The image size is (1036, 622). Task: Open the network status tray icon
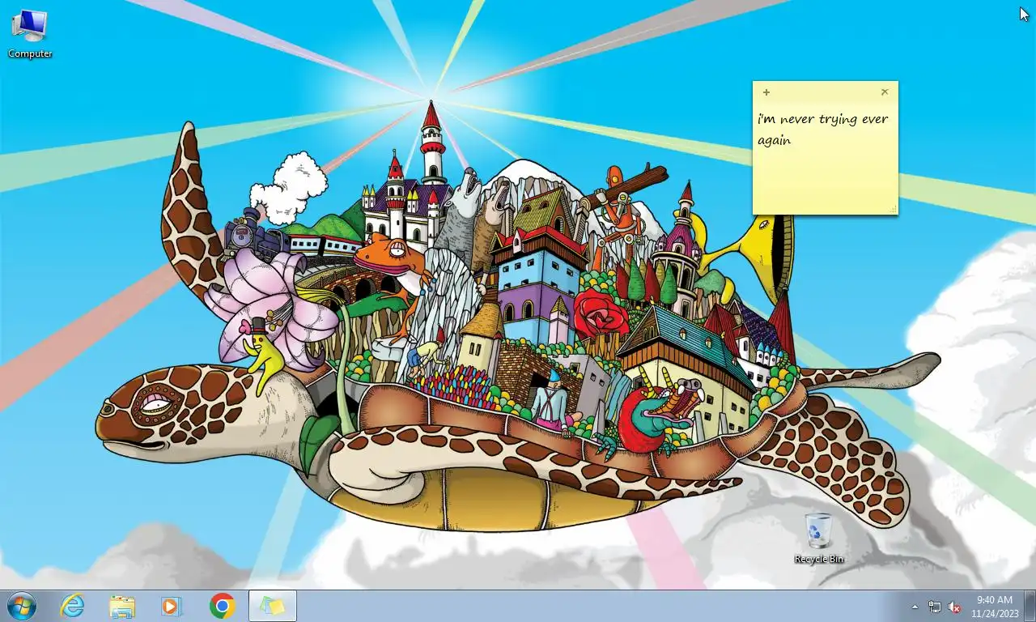tap(935, 607)
